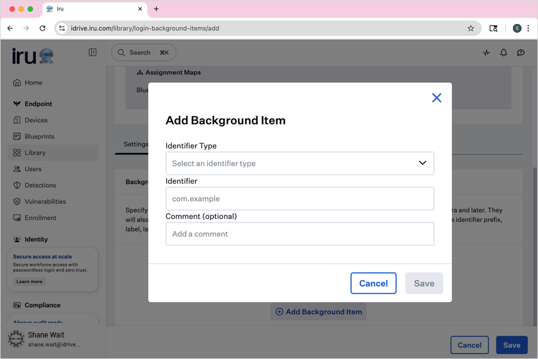The width and height of the screenshot is (538, 359).
Task: Bookmark this page with star icon
Action: [x=470, y=28]
